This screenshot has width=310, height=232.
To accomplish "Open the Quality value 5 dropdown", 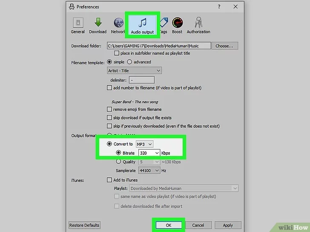I will [x=149, y=162].
